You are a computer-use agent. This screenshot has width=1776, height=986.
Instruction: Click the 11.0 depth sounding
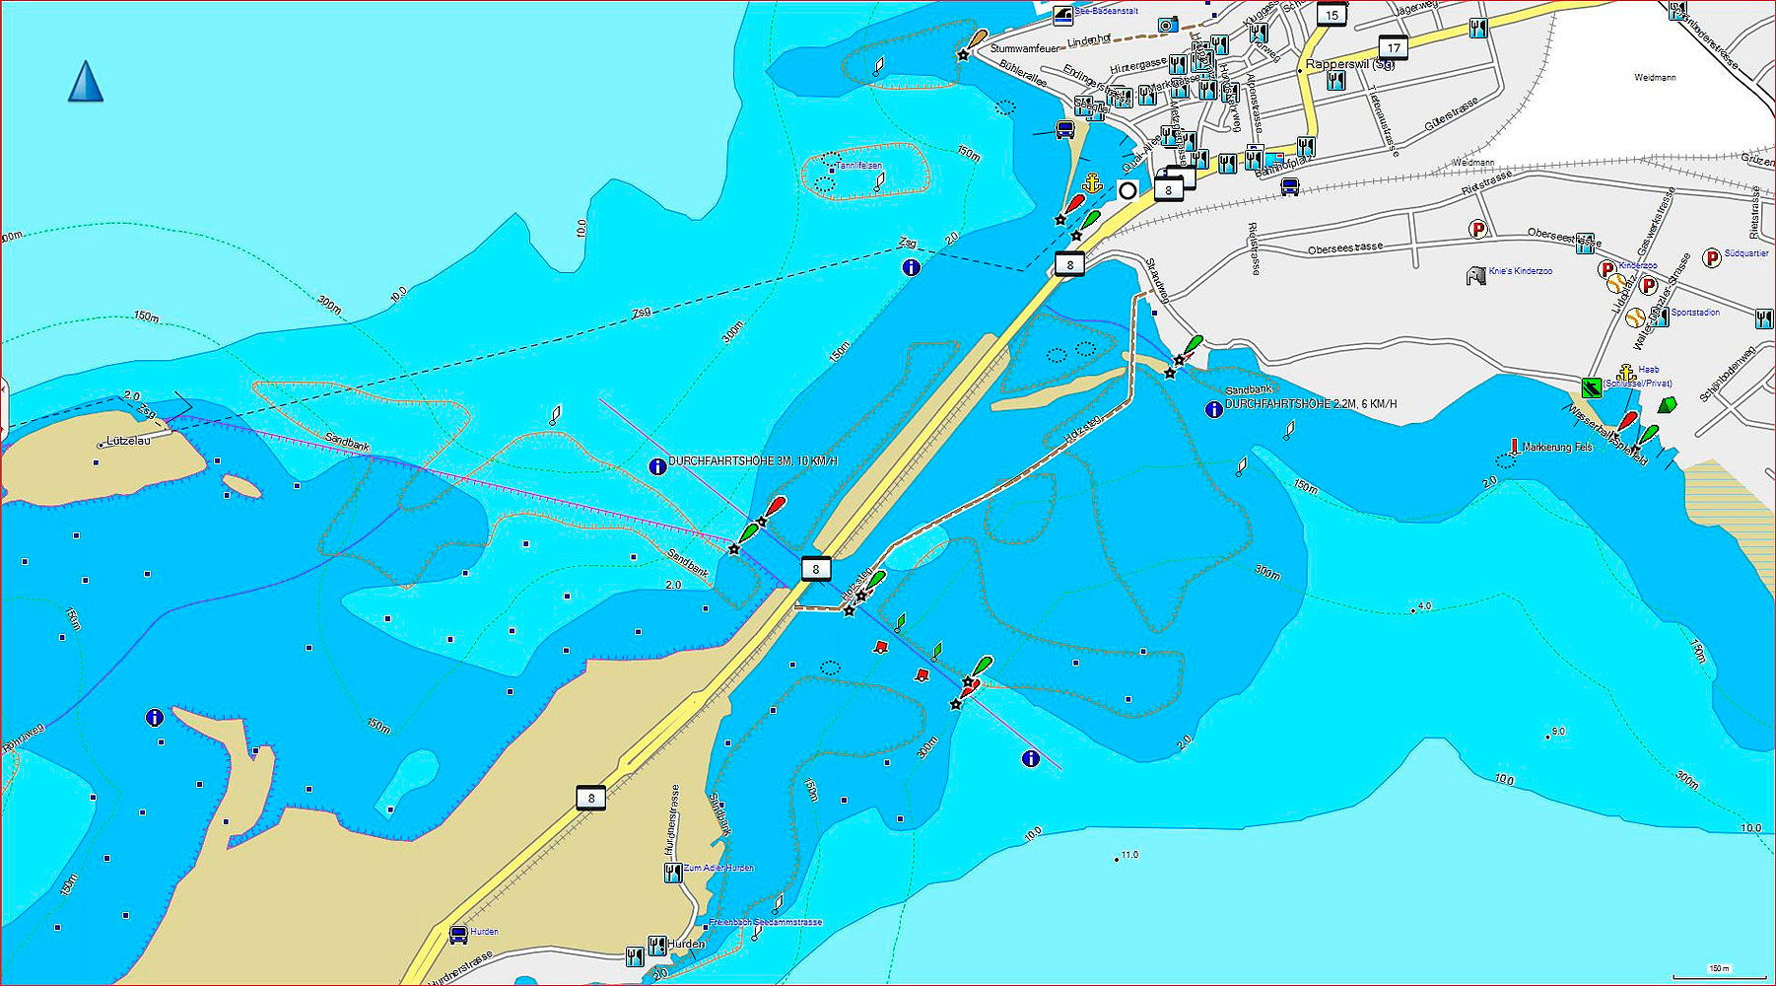point(1129,855)
